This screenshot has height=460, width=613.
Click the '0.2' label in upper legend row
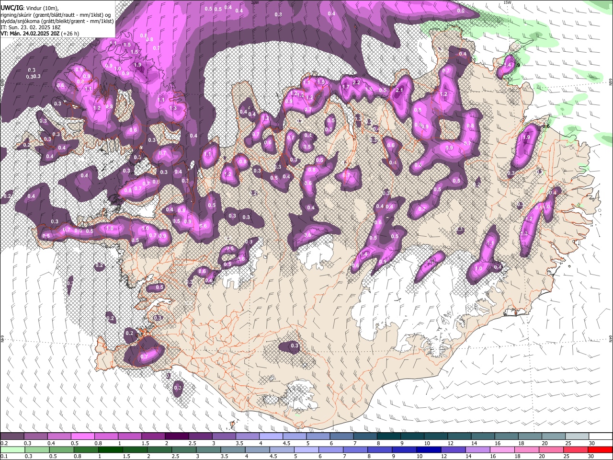(4, 443)
